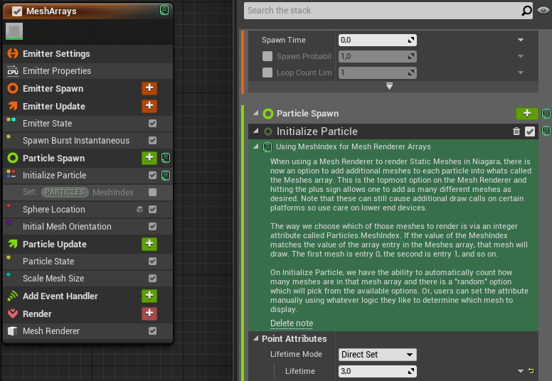Screen dimensions: 552x381
Task: Toggle Spawn Burst Instantaneous checkbox
Action: [152, 140]
